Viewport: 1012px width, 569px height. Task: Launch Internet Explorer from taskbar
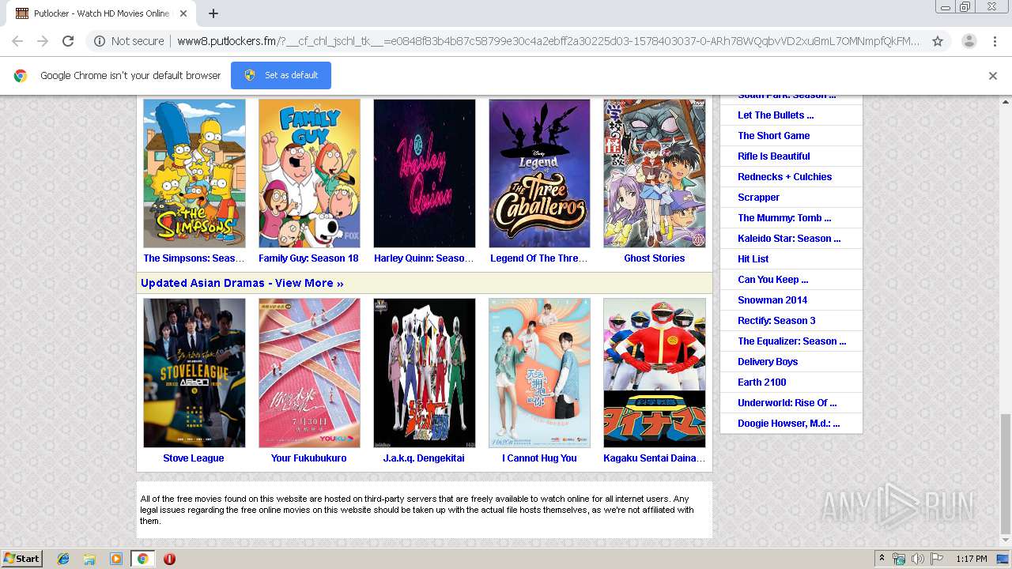[63, 559]
